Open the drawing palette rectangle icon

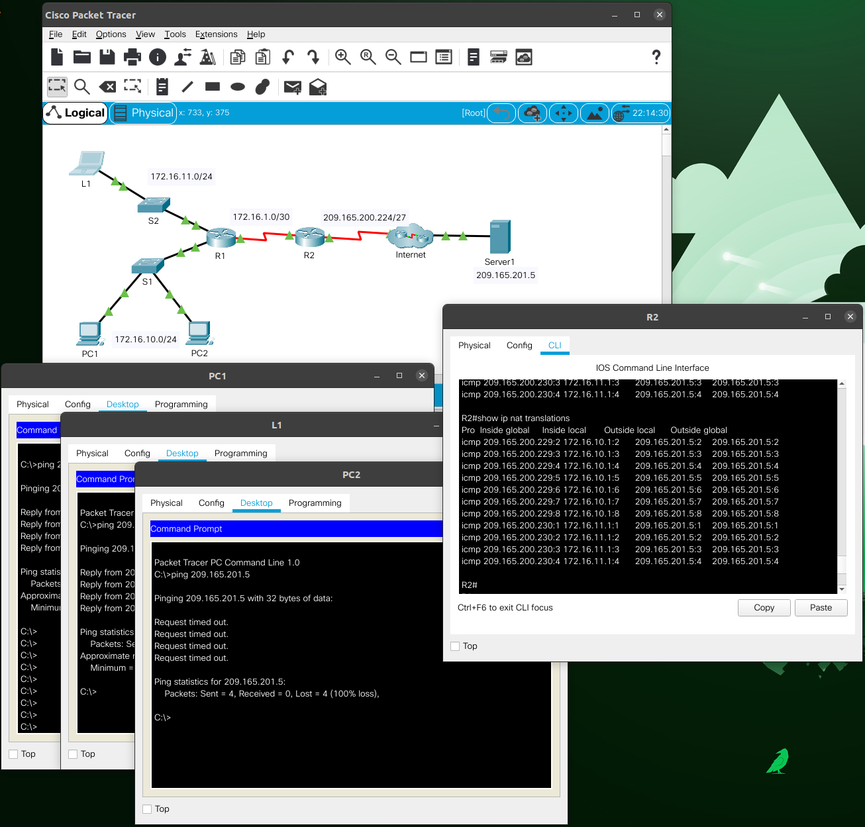pos(419,57)
